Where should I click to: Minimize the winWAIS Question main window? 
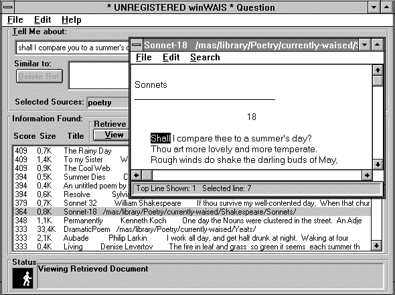374,7
